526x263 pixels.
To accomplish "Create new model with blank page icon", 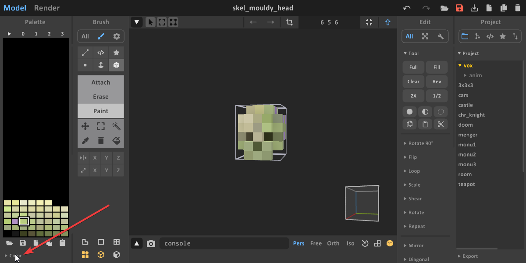I will click(489, 8).
